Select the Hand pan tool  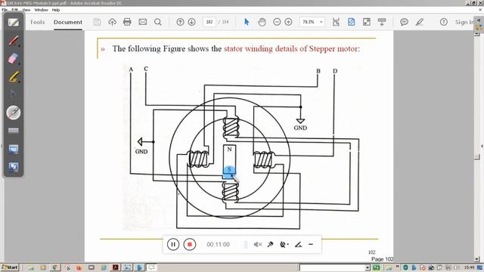[x=262, y=22]
